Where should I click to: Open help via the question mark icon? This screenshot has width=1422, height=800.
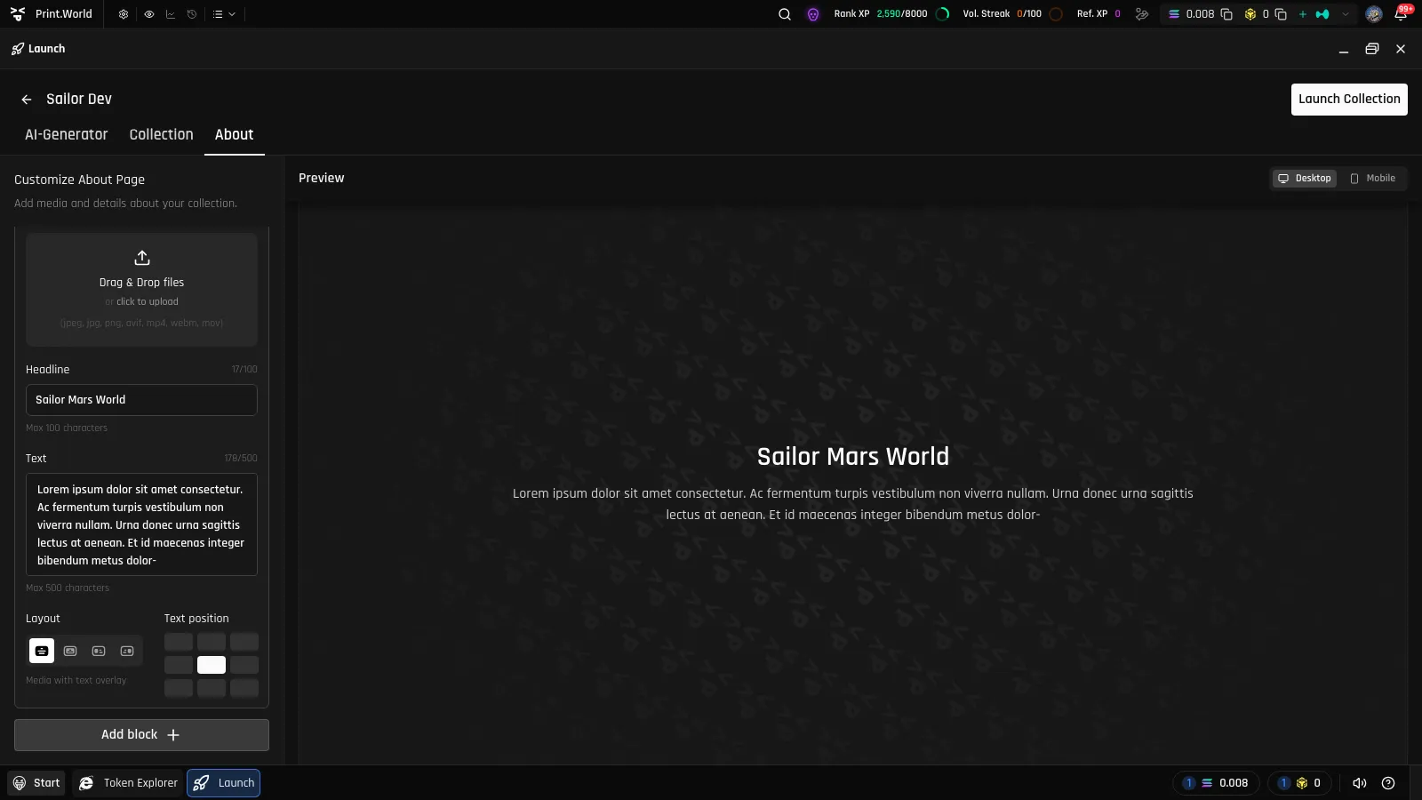point(1388,783)
